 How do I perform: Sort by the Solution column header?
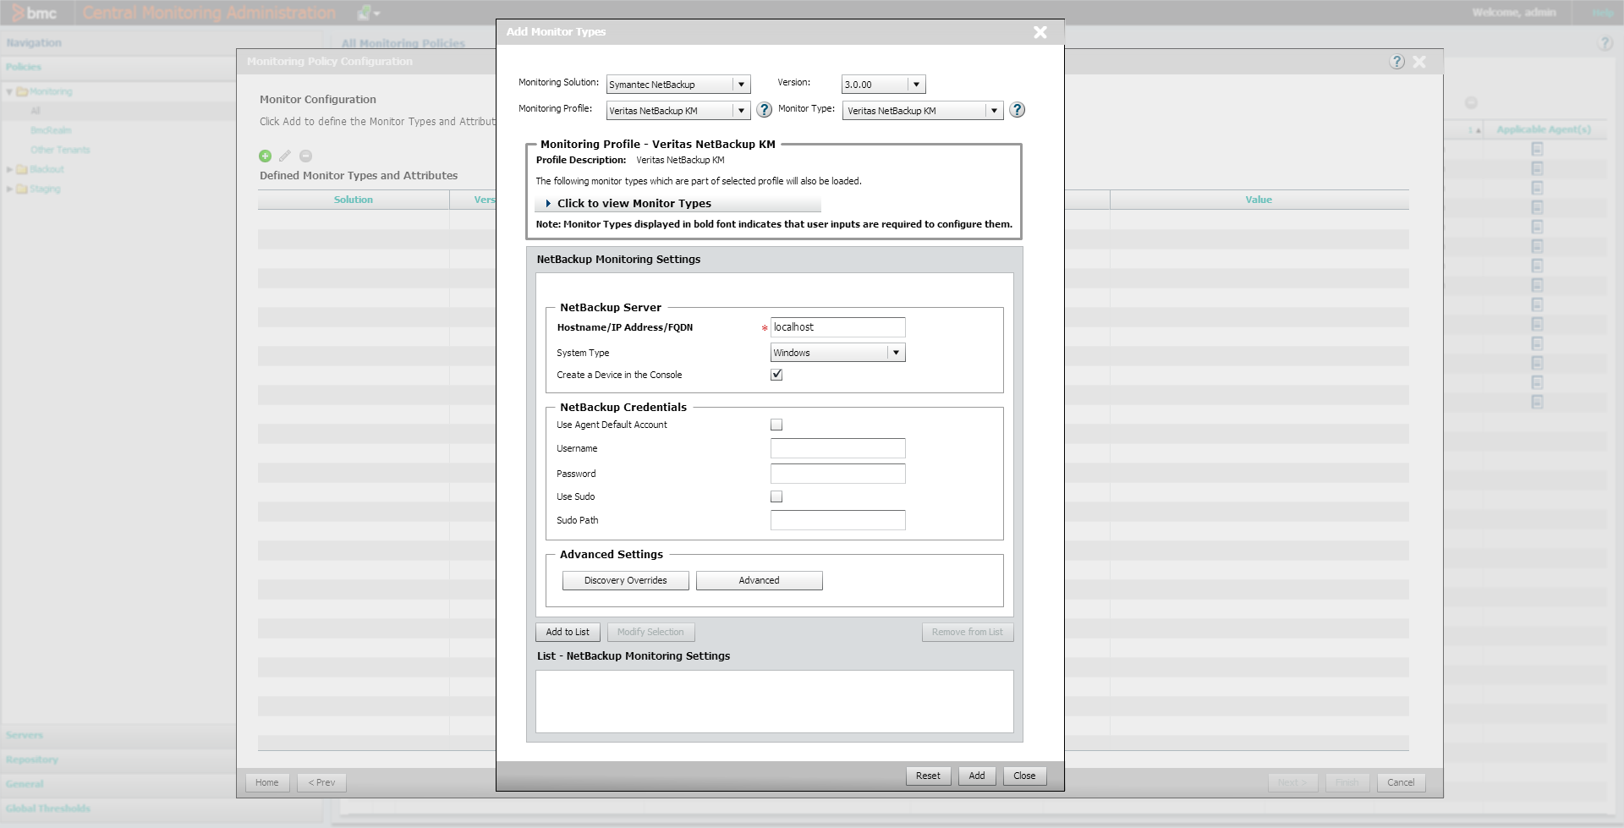point(354,200)
